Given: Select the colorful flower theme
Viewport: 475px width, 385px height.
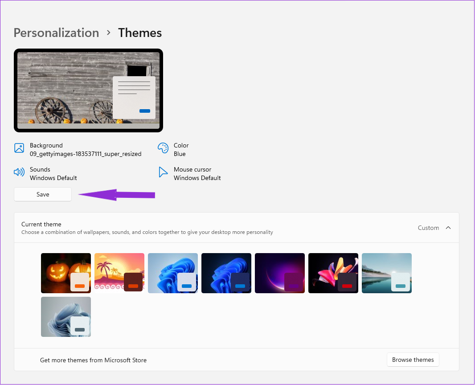Looking at the screenshot, I should [x=333, y=273].
